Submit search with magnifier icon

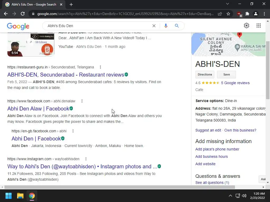tap(177, 26)
